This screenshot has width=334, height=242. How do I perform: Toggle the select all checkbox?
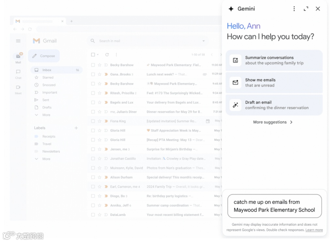(93, 55)
